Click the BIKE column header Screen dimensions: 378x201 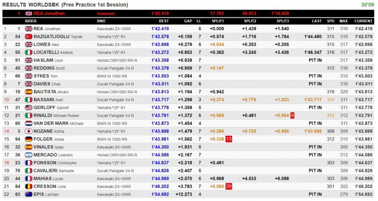pyautogui.click(x=101, y=21)
